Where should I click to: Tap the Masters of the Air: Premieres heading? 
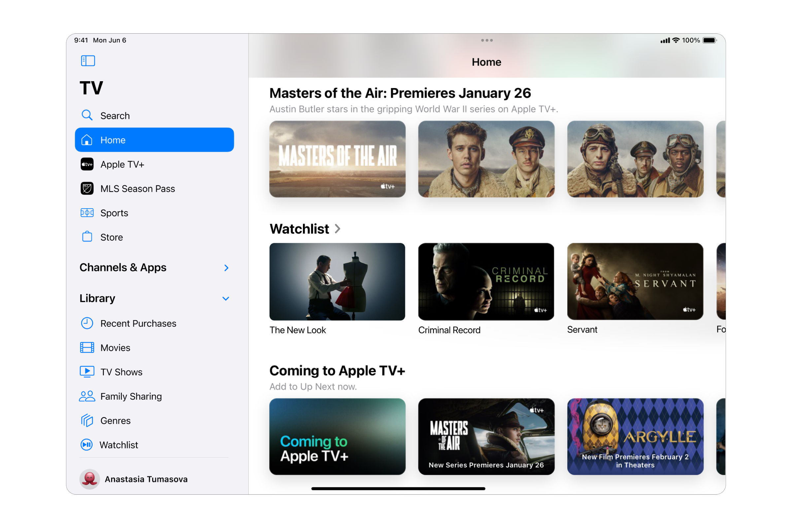pyautogui.click(x=400, y=93)
